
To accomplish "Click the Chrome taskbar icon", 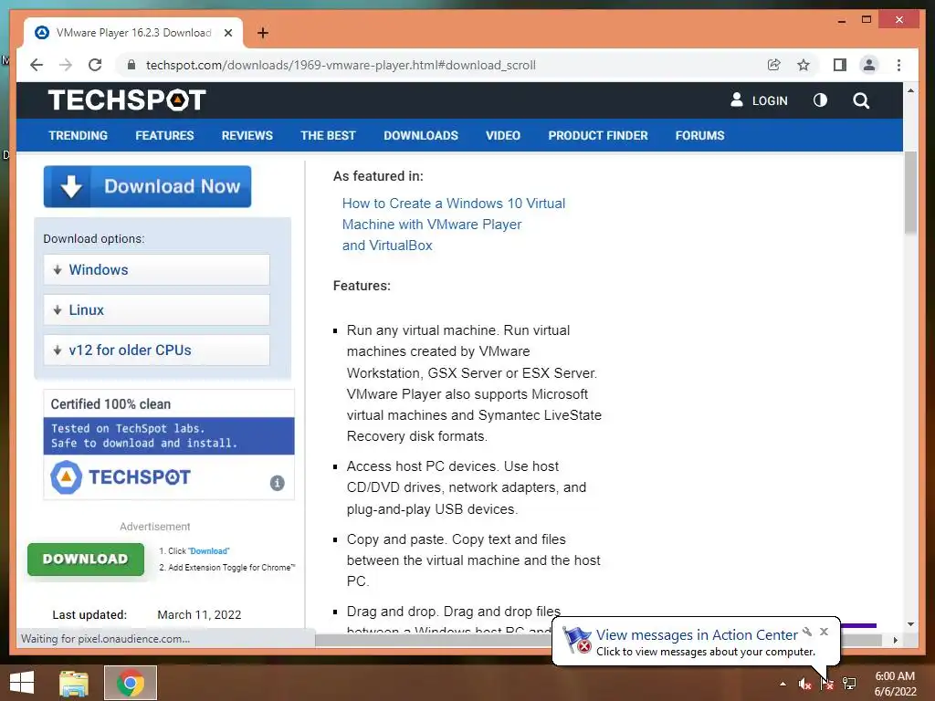I will coord(131,683).
